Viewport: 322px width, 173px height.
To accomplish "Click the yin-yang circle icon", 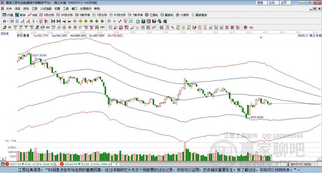I will click(246, 27).
